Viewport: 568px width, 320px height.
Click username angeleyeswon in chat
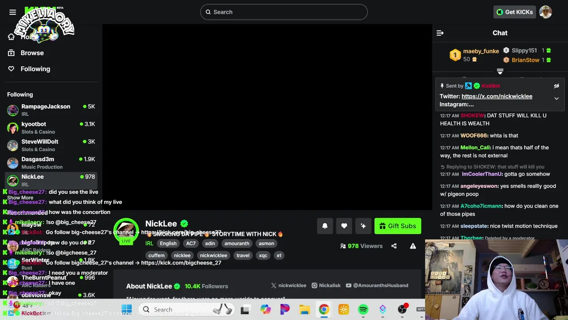(x=479, y=186)
